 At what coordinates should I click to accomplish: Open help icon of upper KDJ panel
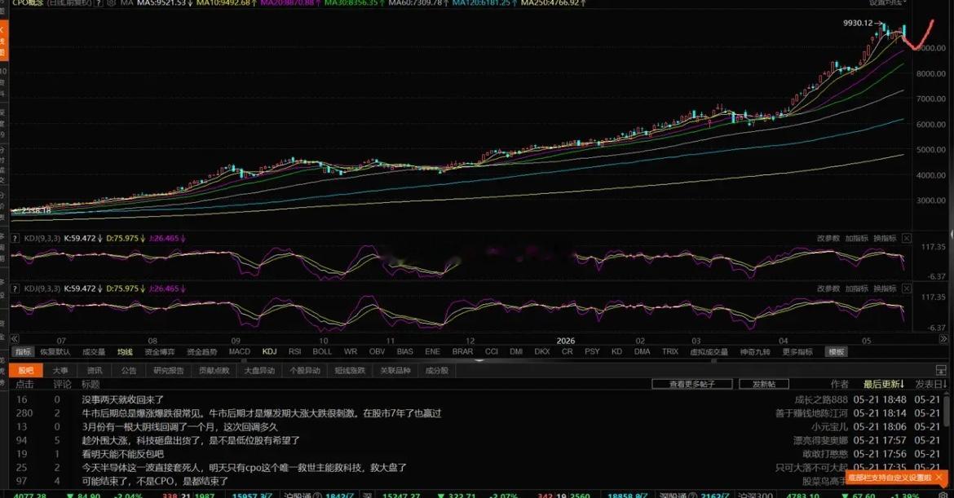[15, 238]
